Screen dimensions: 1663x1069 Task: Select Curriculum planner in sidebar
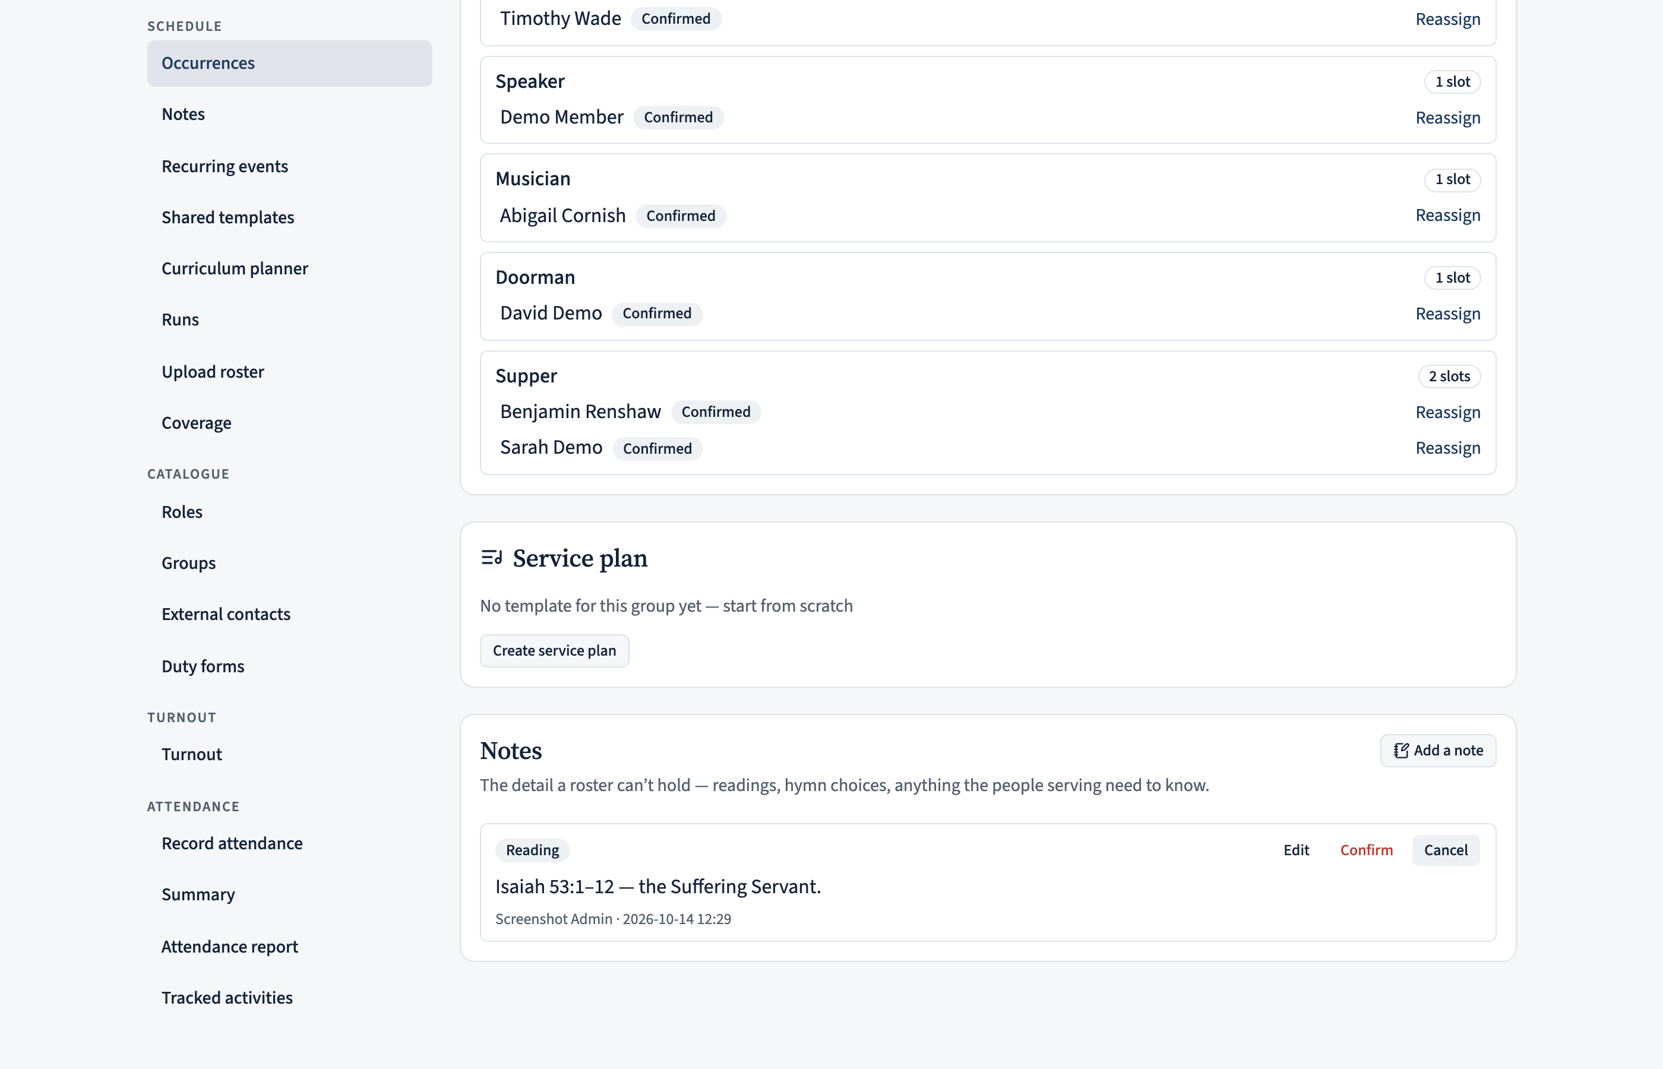pyautogui.click(x=289, y=268)
